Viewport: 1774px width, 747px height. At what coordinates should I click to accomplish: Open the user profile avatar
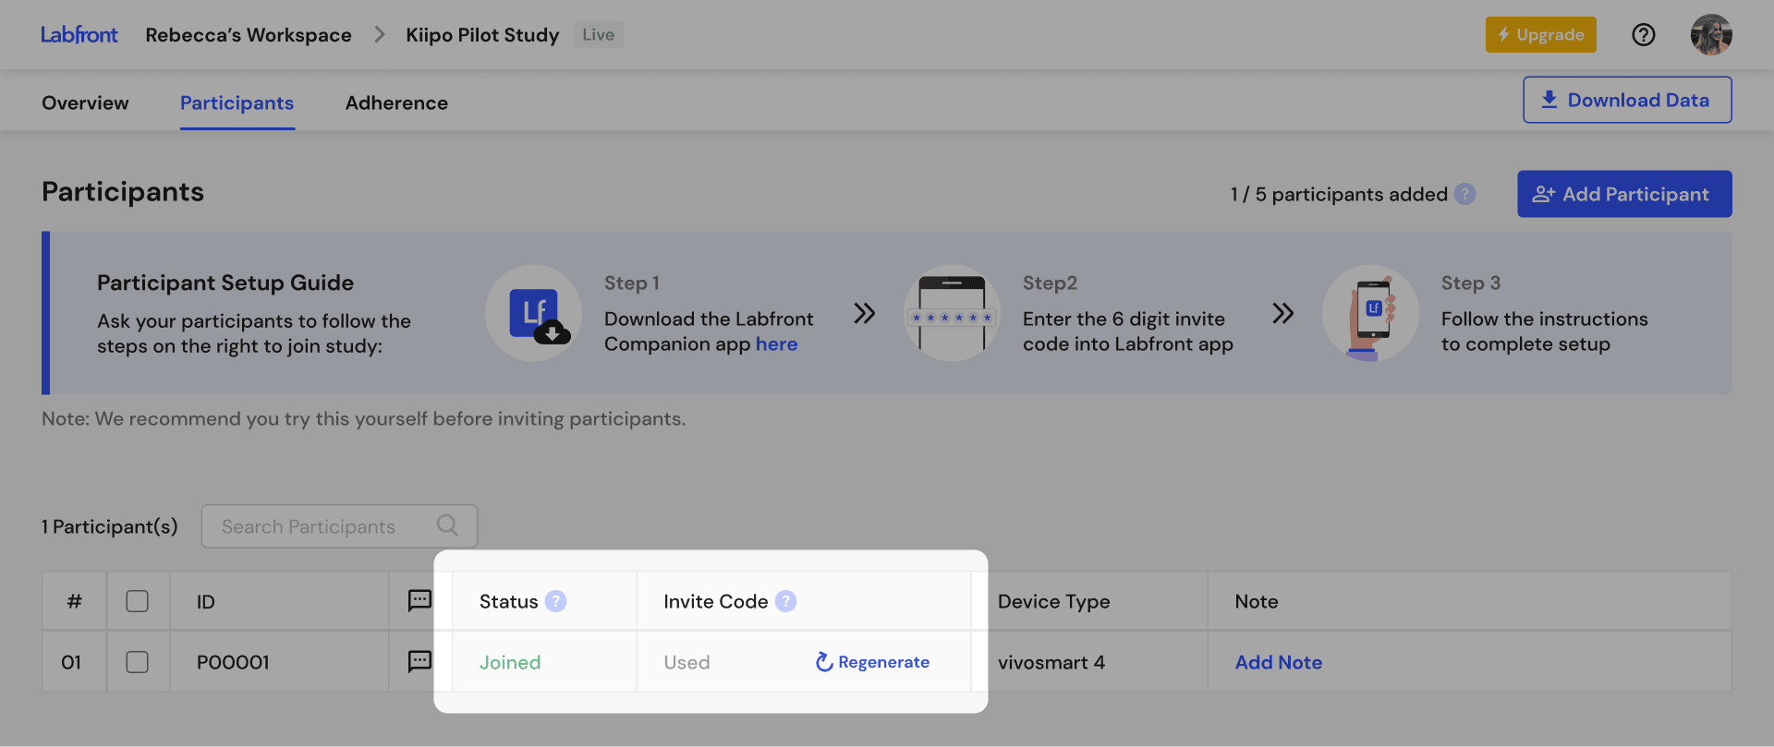[x=1710, y=35]
